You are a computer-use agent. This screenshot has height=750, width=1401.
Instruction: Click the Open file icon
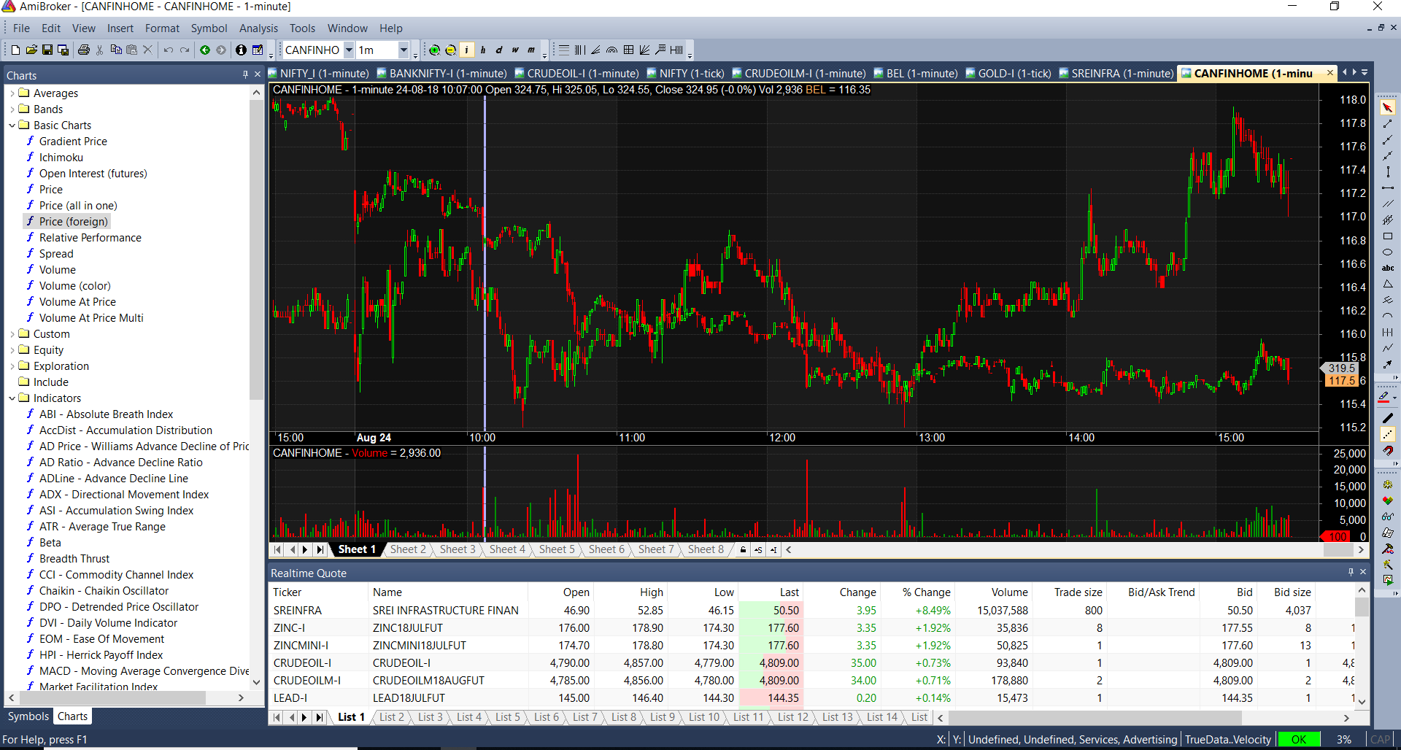tap(31, 50)
